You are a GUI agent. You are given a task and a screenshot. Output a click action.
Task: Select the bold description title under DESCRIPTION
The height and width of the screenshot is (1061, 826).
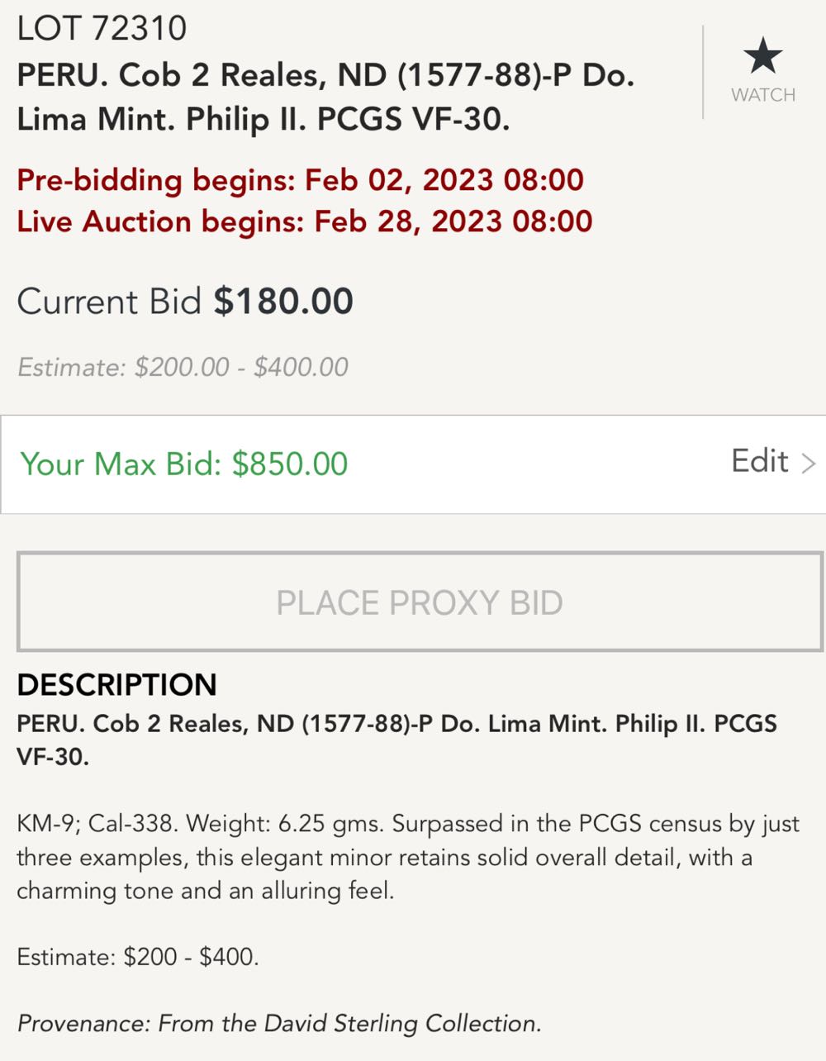pyautogui.click(x=396, y=740)
